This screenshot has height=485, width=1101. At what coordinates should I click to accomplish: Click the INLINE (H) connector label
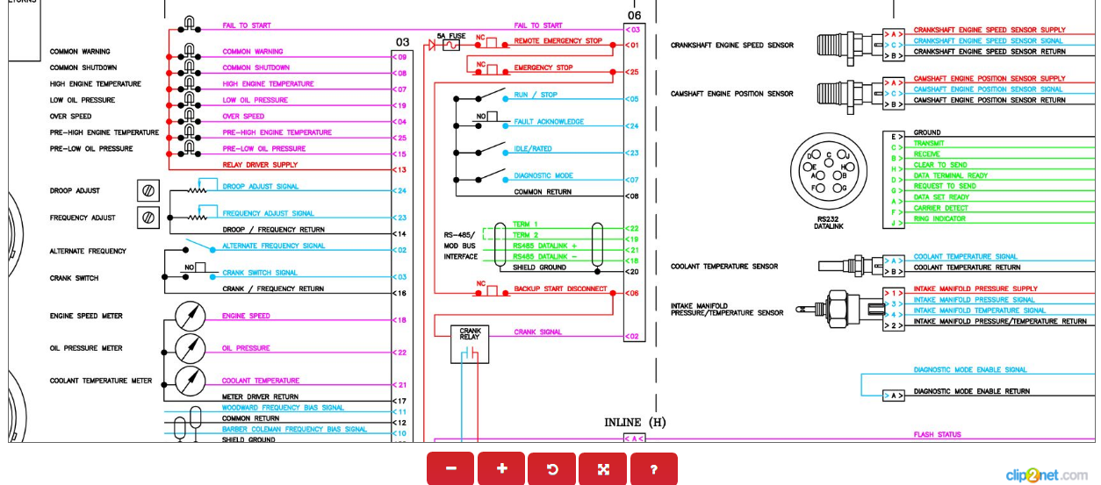635,423
